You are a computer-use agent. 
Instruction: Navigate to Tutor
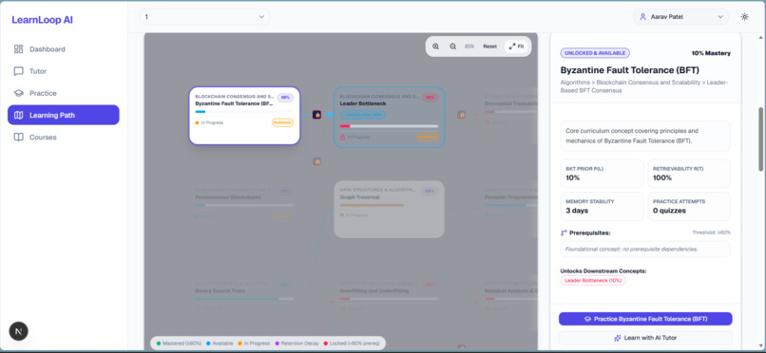(64, 71)
